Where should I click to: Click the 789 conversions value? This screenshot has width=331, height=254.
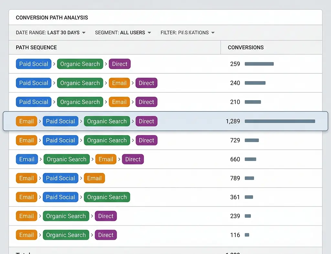pos(235,178)
